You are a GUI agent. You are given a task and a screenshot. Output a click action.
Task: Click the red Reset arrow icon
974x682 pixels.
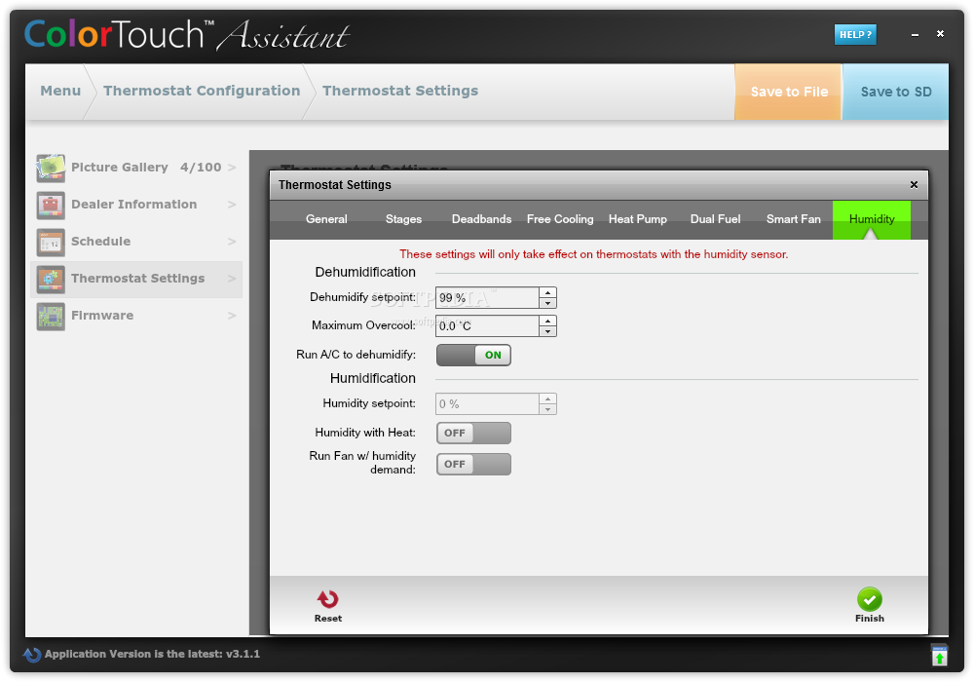[x=327, y=599]
